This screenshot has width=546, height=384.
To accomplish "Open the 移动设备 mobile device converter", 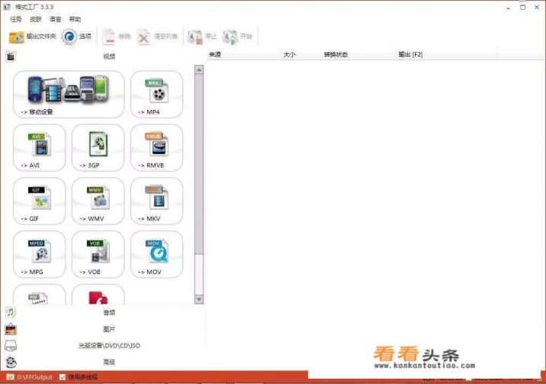I will pos(68,93).
